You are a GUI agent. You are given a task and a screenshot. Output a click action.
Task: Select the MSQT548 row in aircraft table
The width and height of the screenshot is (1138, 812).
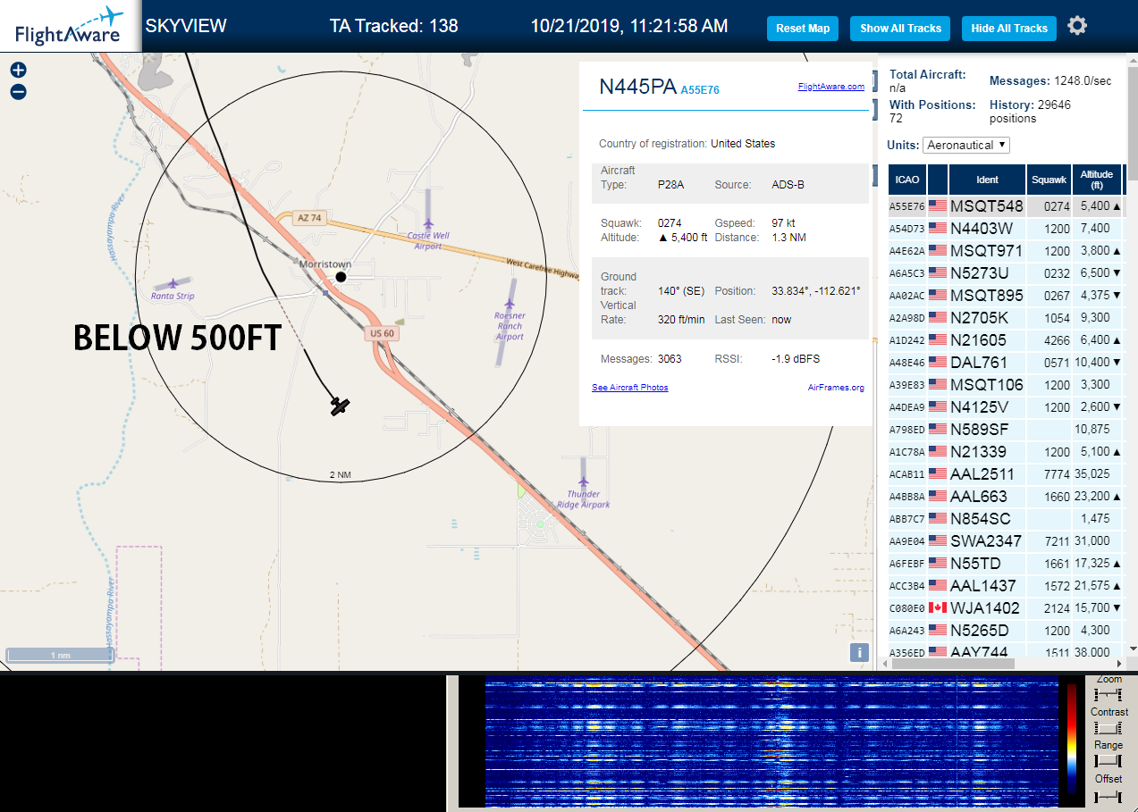[1005, 206]
